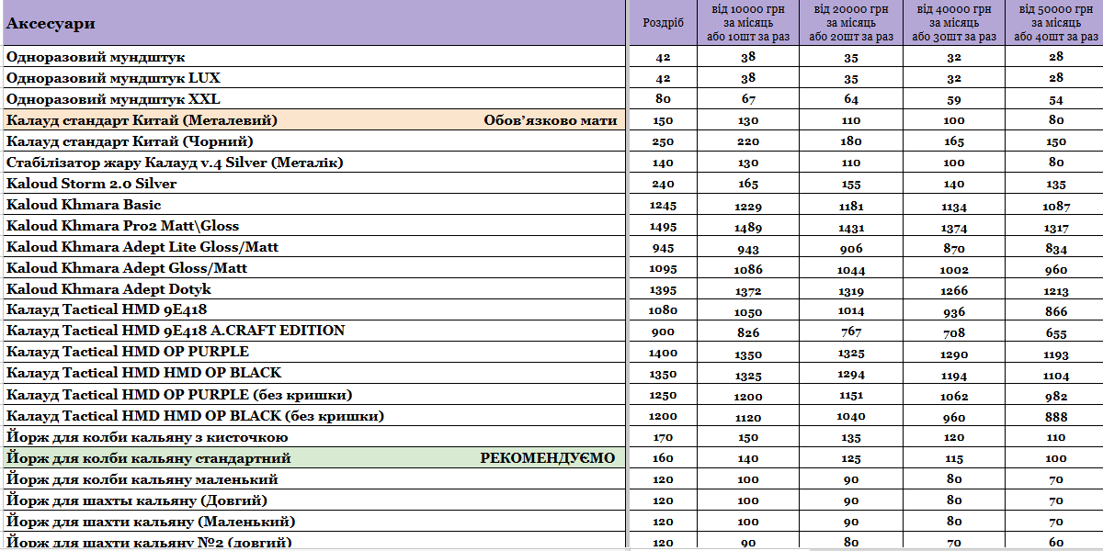This screenshot has height=551, width=1103.
Task: Select the "Роздріб" column header
Action: click(663, 24)
